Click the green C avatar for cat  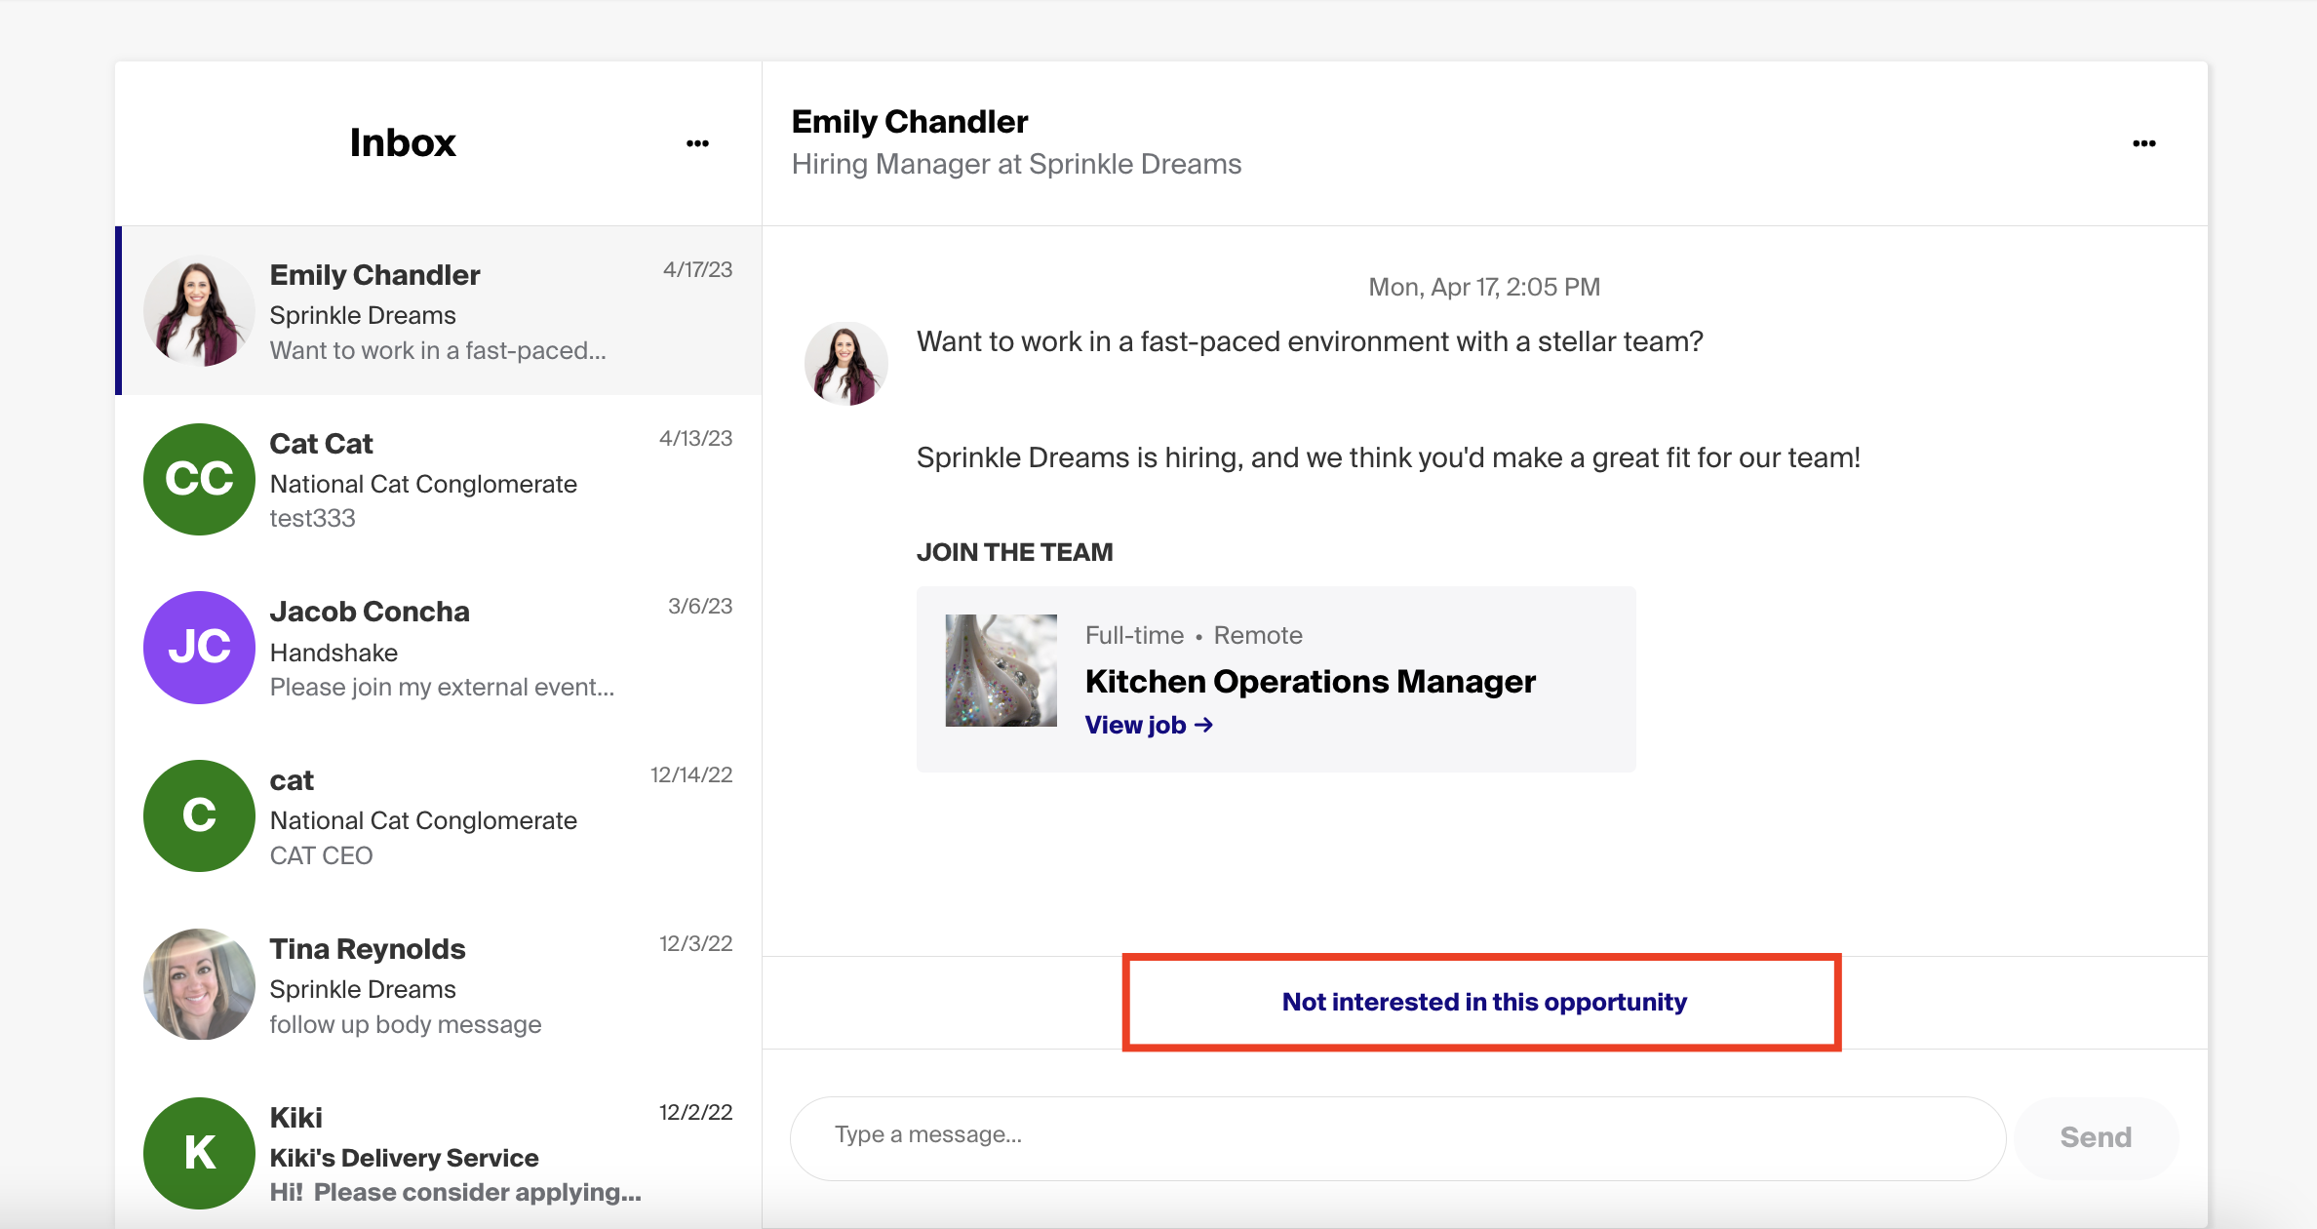(199, 815)
